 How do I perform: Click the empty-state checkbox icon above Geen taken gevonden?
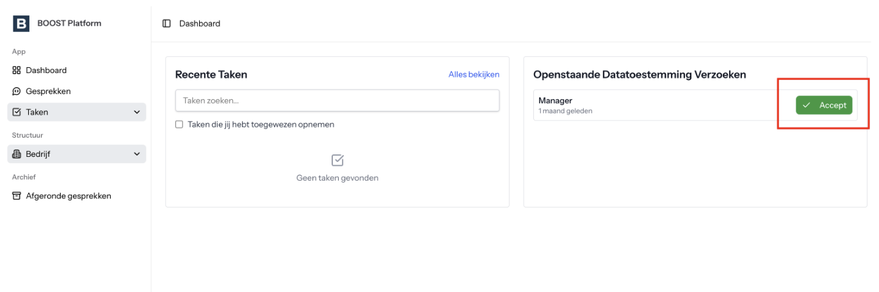pos(337,160)
